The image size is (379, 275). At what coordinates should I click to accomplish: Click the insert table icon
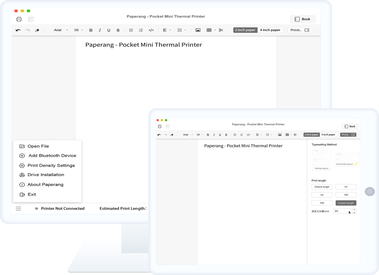click(x=209, y=30)
